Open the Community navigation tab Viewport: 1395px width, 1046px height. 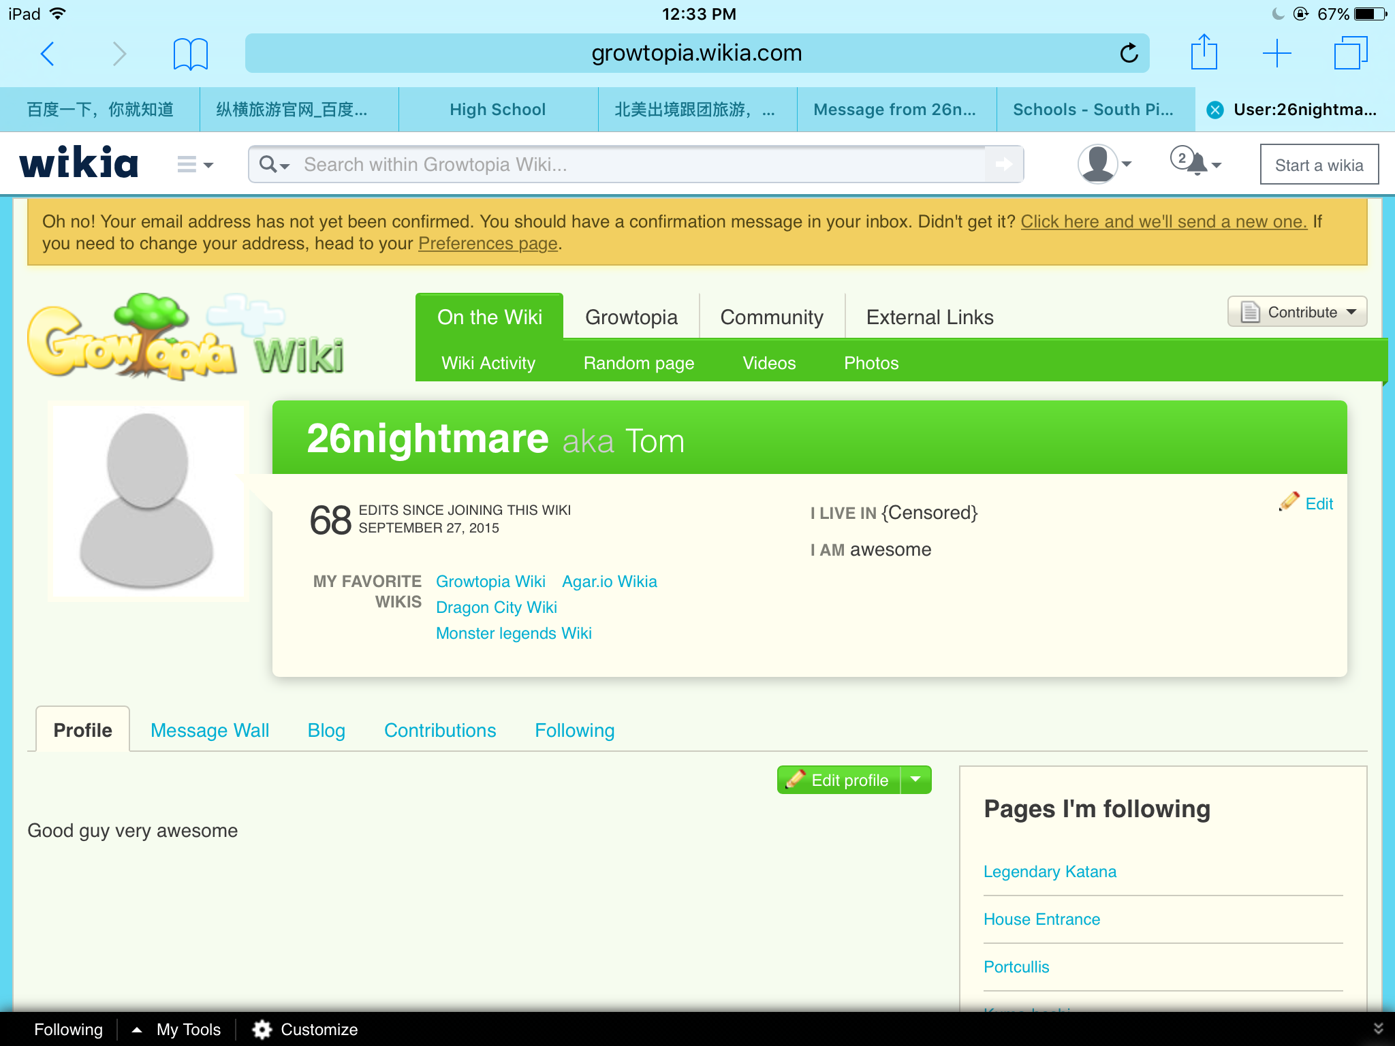pyautogui.click(x=771, y=317)
